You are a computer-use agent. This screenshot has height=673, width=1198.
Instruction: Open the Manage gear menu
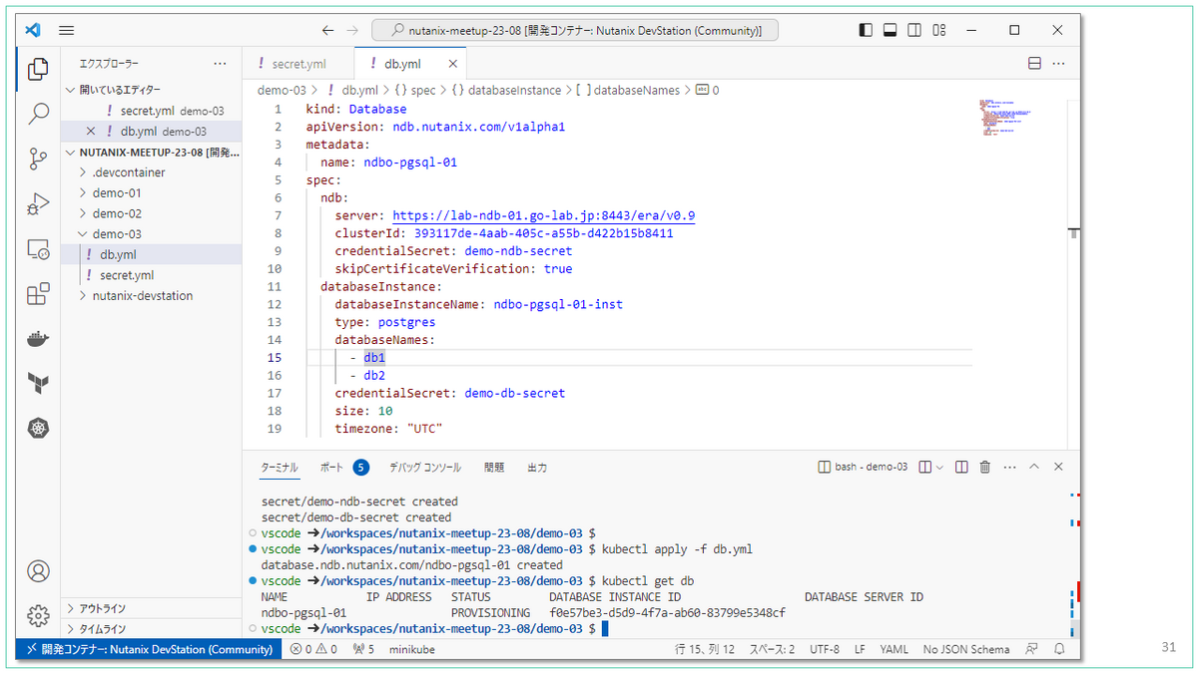[x=38, y=616]
